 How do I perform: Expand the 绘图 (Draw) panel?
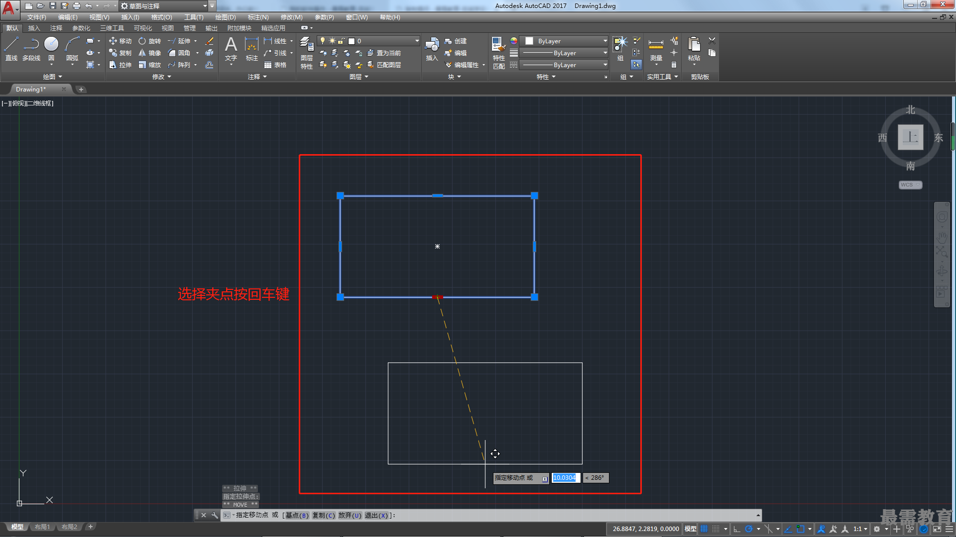(52, 77)
